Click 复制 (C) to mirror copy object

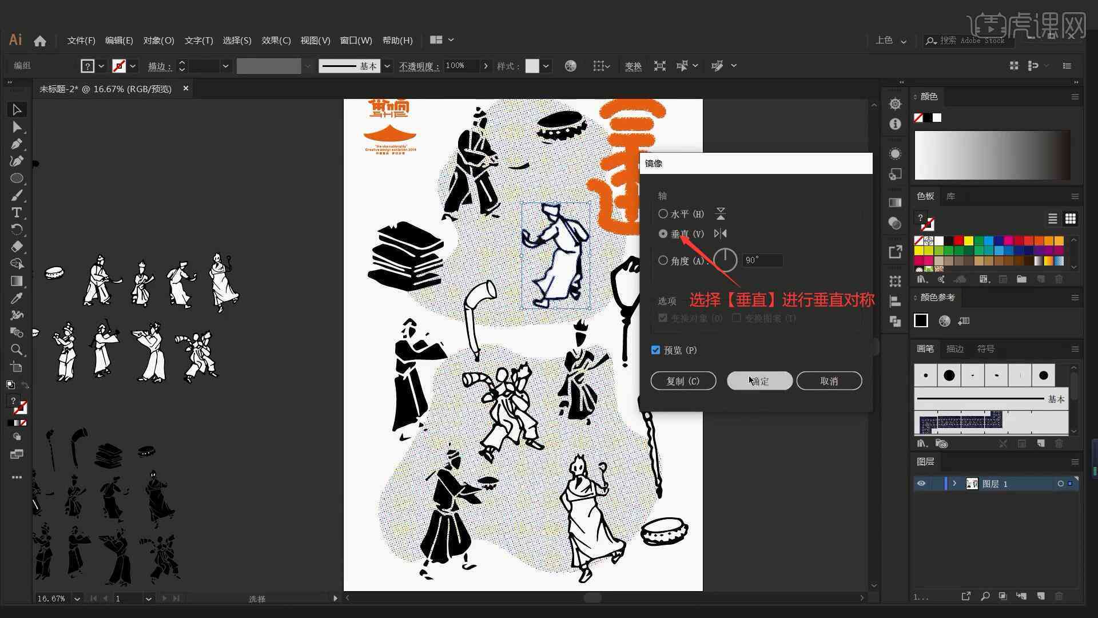(x=682, y=381)
